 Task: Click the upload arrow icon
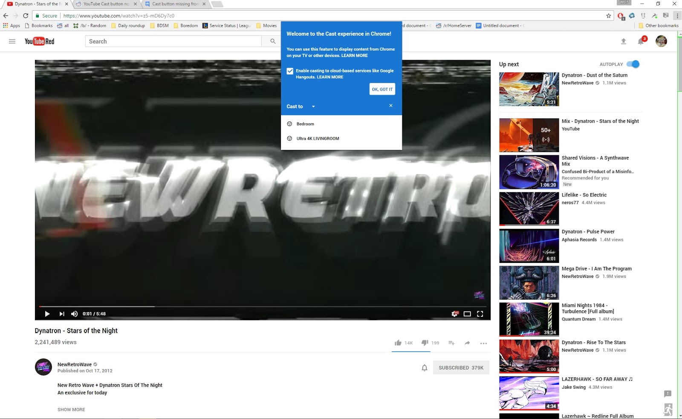pos(624,41)
